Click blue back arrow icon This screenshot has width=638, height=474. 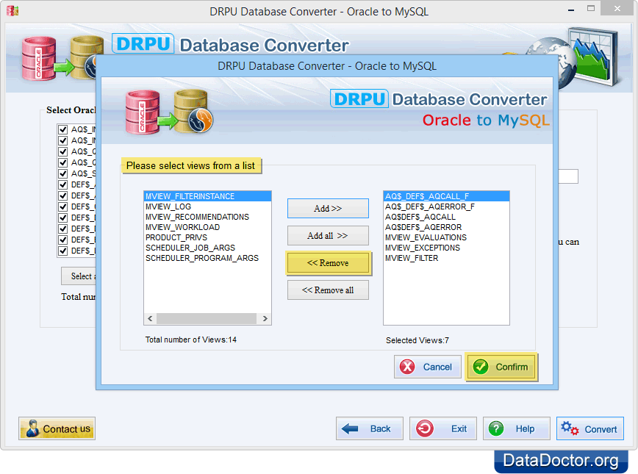tap(350, 428)
